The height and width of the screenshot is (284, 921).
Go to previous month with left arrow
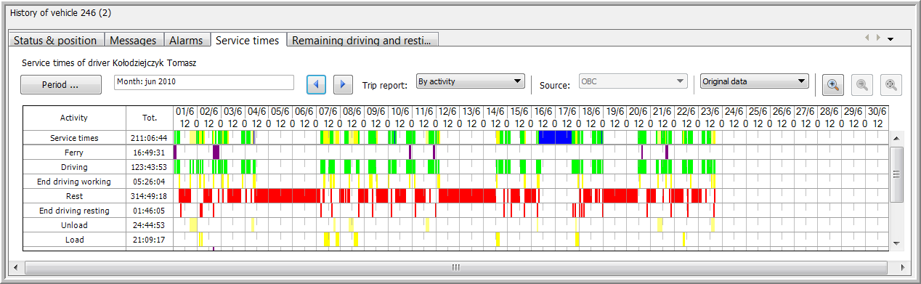[x=316, y=84]
